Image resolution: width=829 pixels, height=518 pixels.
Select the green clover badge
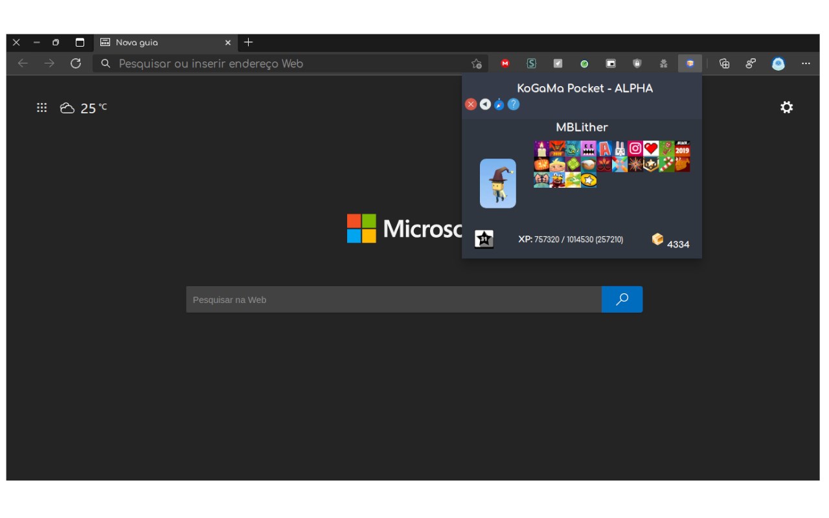573,164
